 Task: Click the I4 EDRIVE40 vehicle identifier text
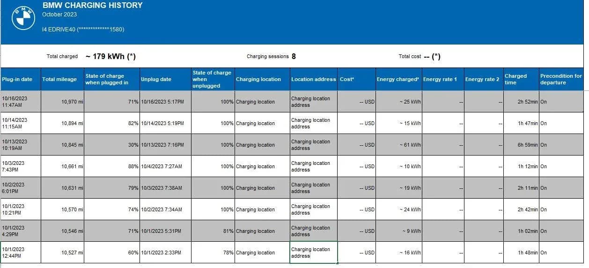pyautogui.click(x=83, y=30)
